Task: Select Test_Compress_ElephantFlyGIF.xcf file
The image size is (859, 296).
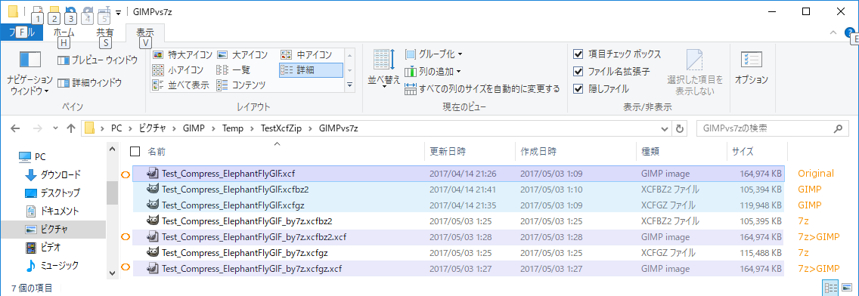Action: coord(457,174)
